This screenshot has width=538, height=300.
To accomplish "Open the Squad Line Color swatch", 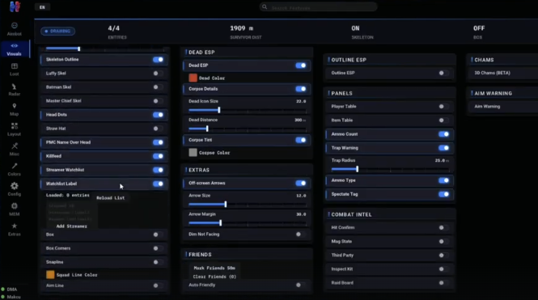I will click(x=50, y=275).
